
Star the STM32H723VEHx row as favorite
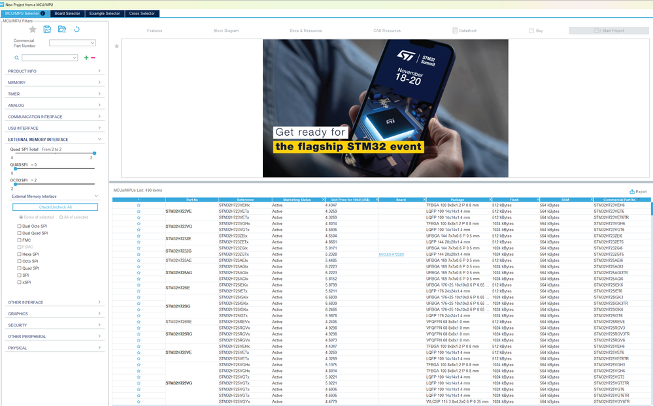coord(139,205)
